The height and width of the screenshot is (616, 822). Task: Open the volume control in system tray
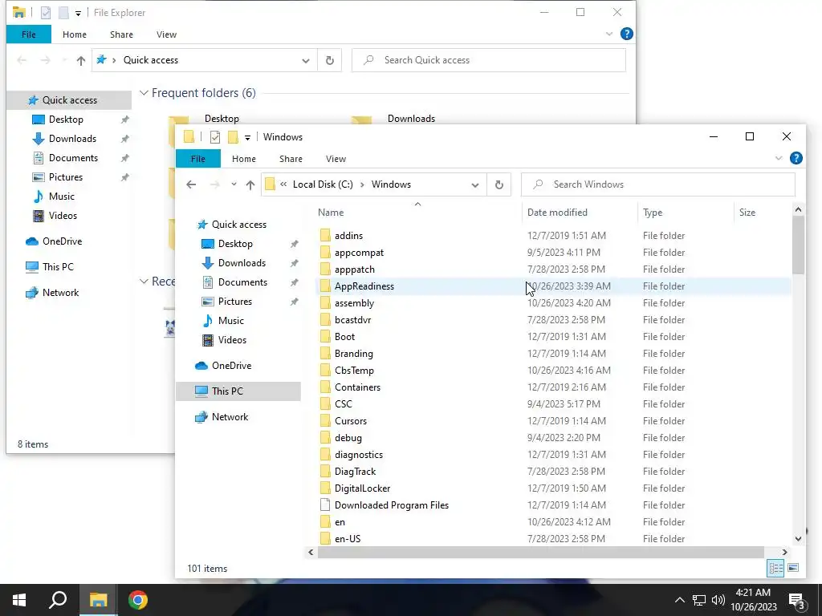pos(718,600)
